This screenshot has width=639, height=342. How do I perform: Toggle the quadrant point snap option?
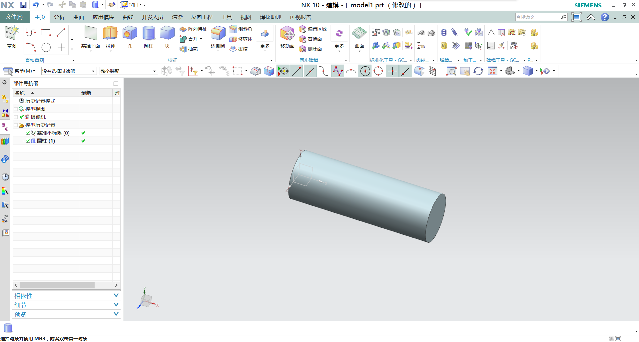[378, 71]
